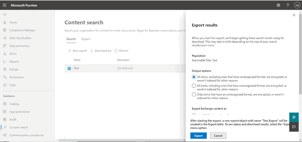
Task: Click the Cancel button
Action: [218, 136]
